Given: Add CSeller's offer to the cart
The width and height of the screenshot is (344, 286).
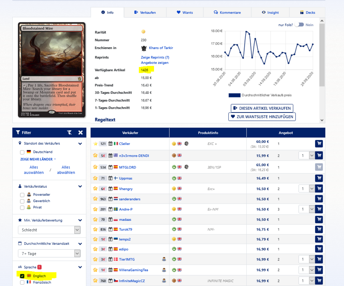Looking at the screenshot, I should pyautogui.click(x=319, y=144).
